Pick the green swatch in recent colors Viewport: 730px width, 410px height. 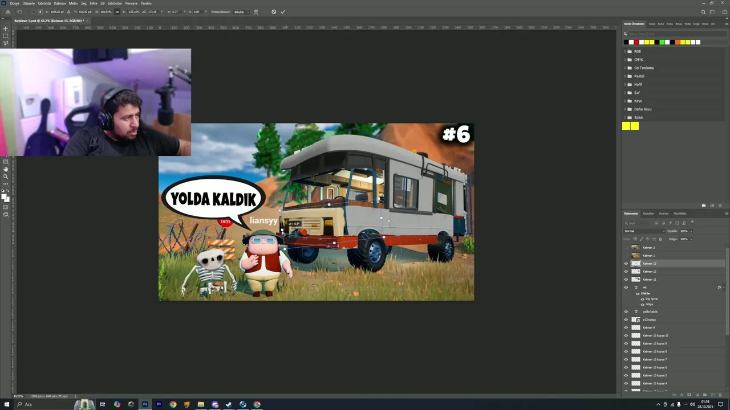pyautogui.click(x=662, y=42)
